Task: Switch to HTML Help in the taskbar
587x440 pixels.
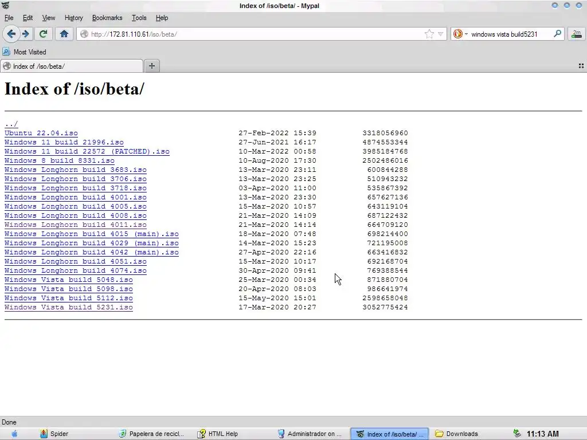Action: point(218,434)
